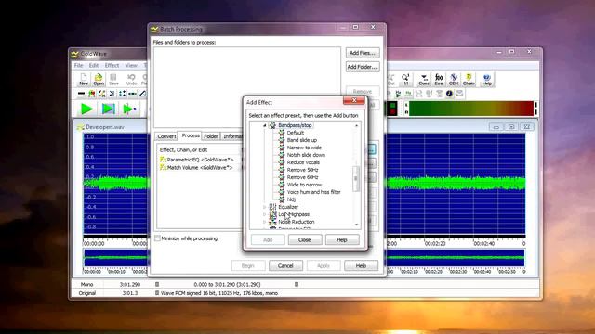Screen dimensions: 595x334
Task: Click the Open folder icon in GoldWave toolbar
Action: point(99,80)
